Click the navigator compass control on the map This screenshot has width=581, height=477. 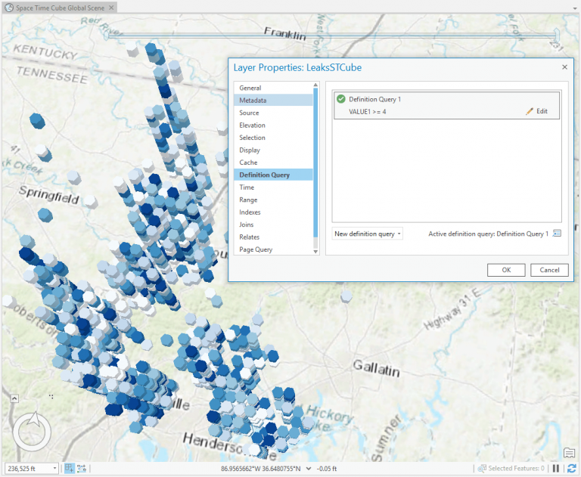tap(31, 430)
